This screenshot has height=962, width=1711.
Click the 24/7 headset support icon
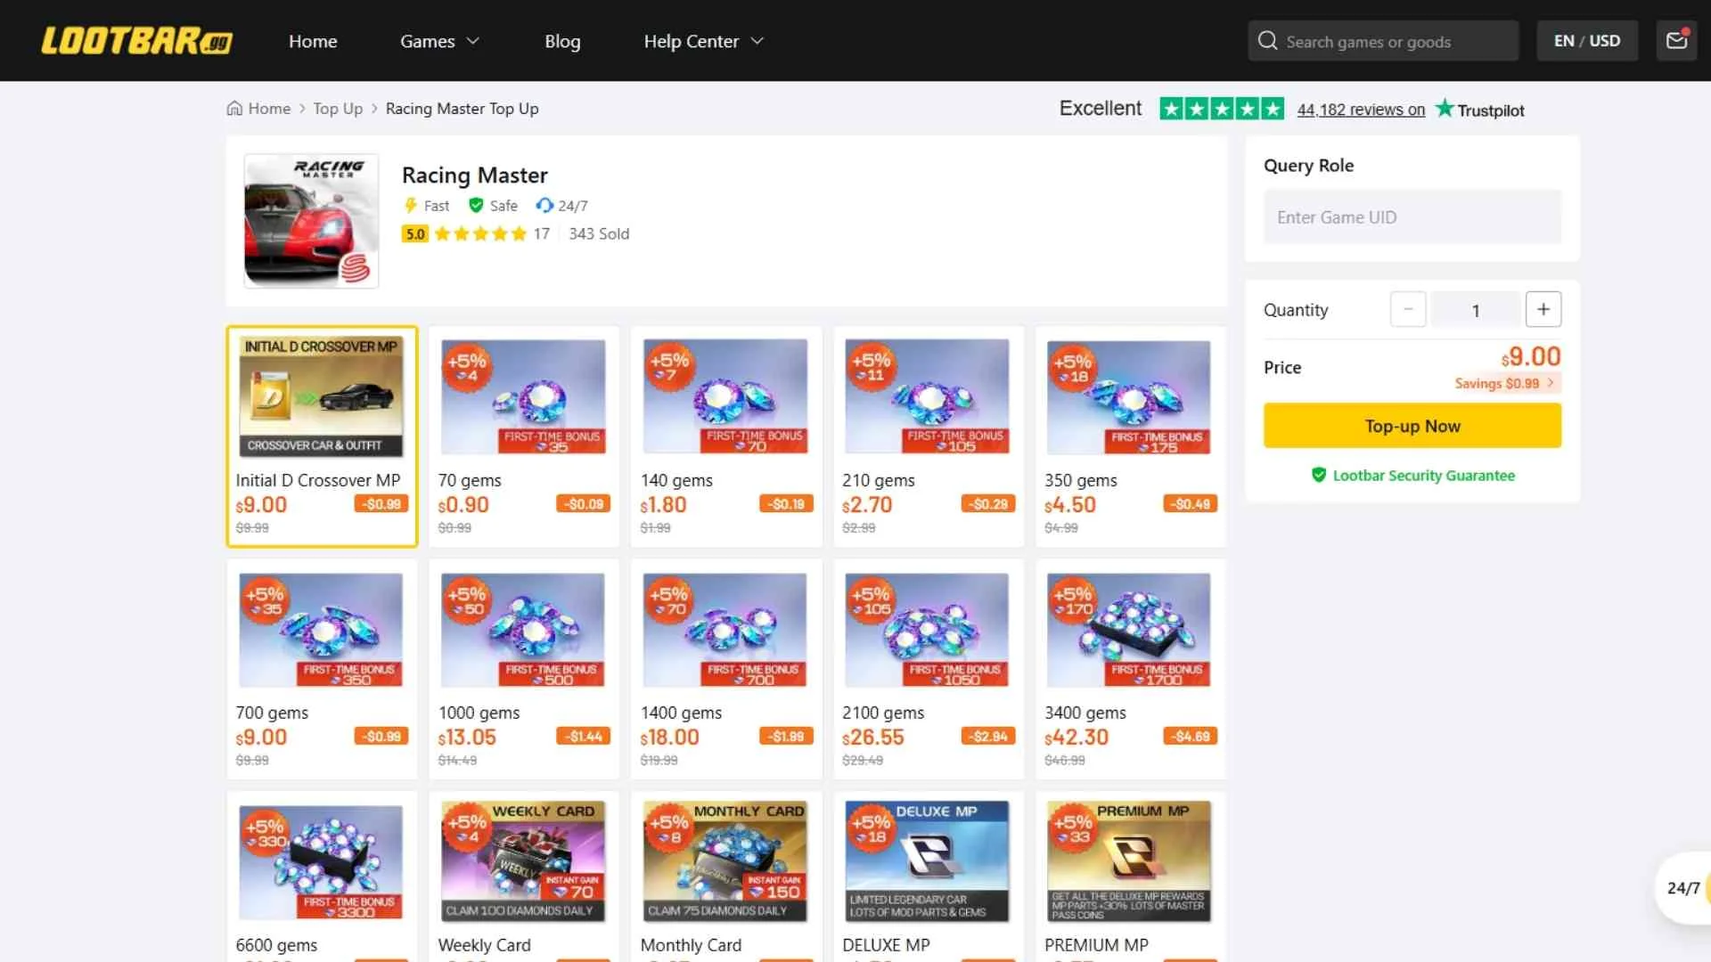(544, 206)
